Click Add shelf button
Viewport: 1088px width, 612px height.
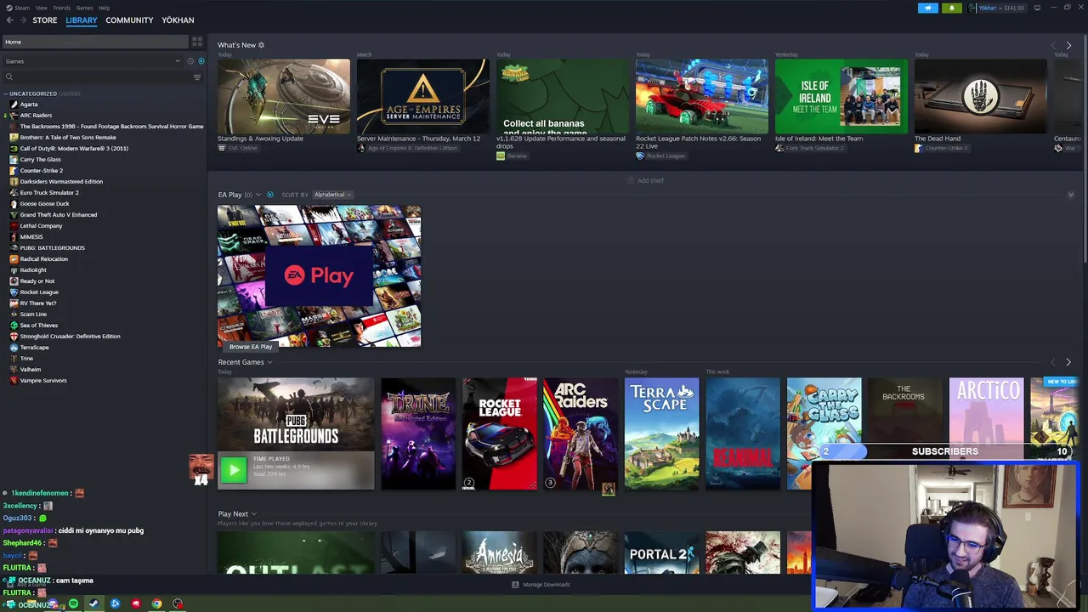click(x=645, y=180)
